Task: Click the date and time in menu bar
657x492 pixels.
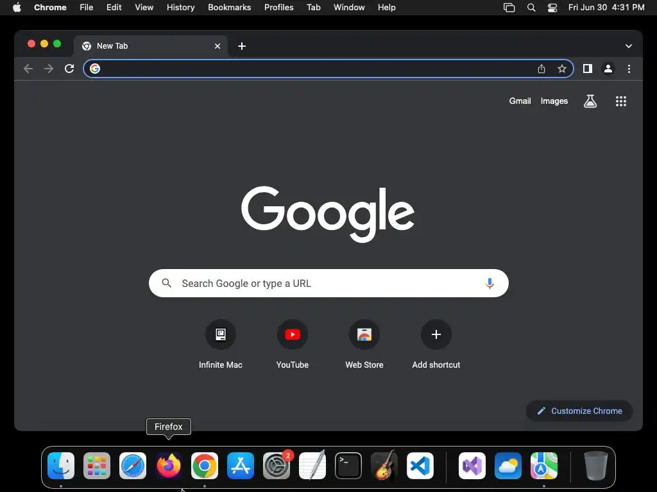Action: pyautogui.click(x=606, y=8)
